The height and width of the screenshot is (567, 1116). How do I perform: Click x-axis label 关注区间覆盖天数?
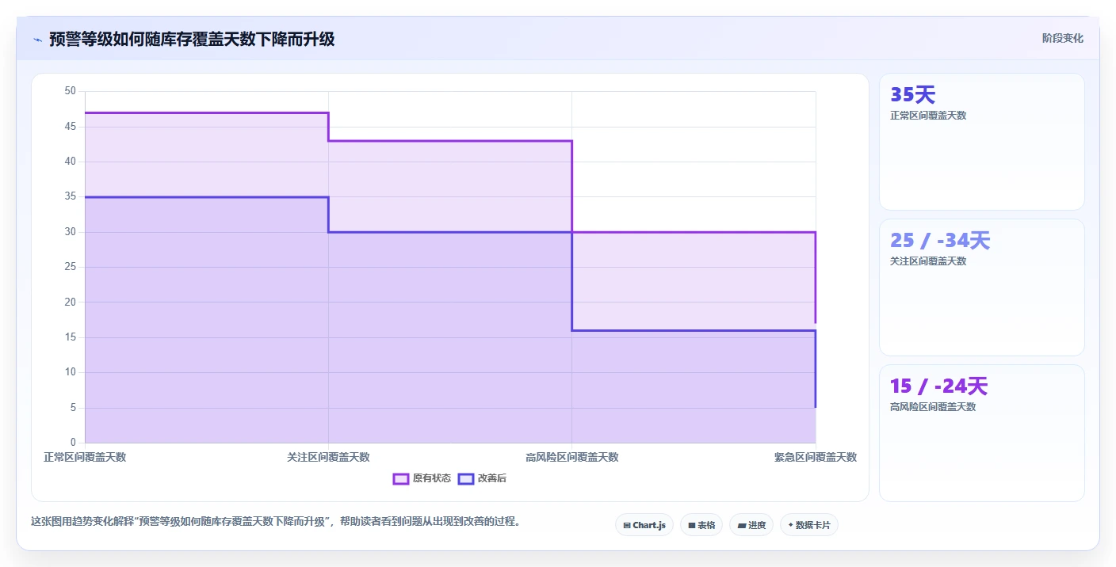click(x=328, y=458)
